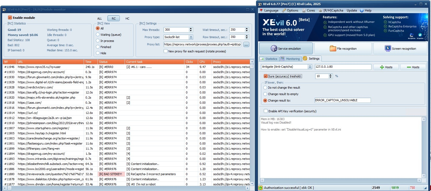Click the Service emulation globe icon

click(274, 48)
